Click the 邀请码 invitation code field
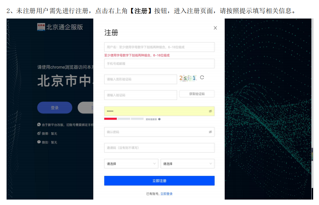 [159, 148]
